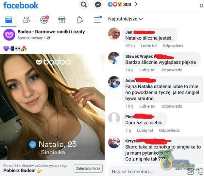
Task: Select the News Feed tab icon
Action: tap(9, 20)
